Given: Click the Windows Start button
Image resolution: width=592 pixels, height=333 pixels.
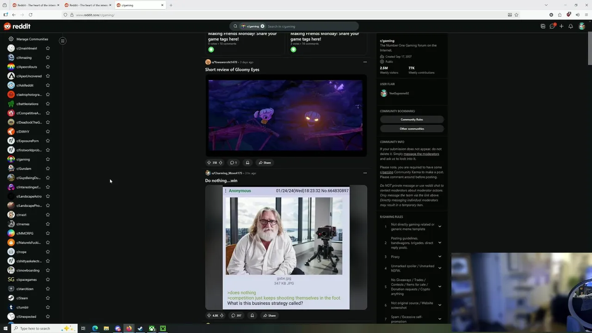Looking at the screenshot, I should (5, 328).
